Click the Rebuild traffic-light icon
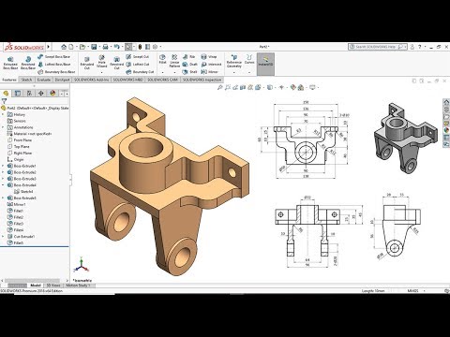The height and width of the screenshot is (337, 450). click(x=140, y=47)
